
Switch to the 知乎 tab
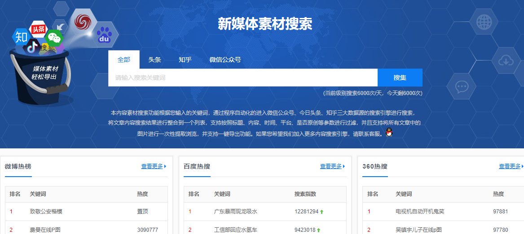pyautogui.click(x=185, y=60)
